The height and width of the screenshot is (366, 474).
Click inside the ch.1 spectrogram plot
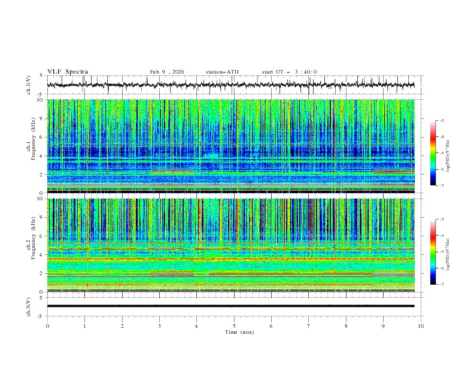[x=233, y=146]
